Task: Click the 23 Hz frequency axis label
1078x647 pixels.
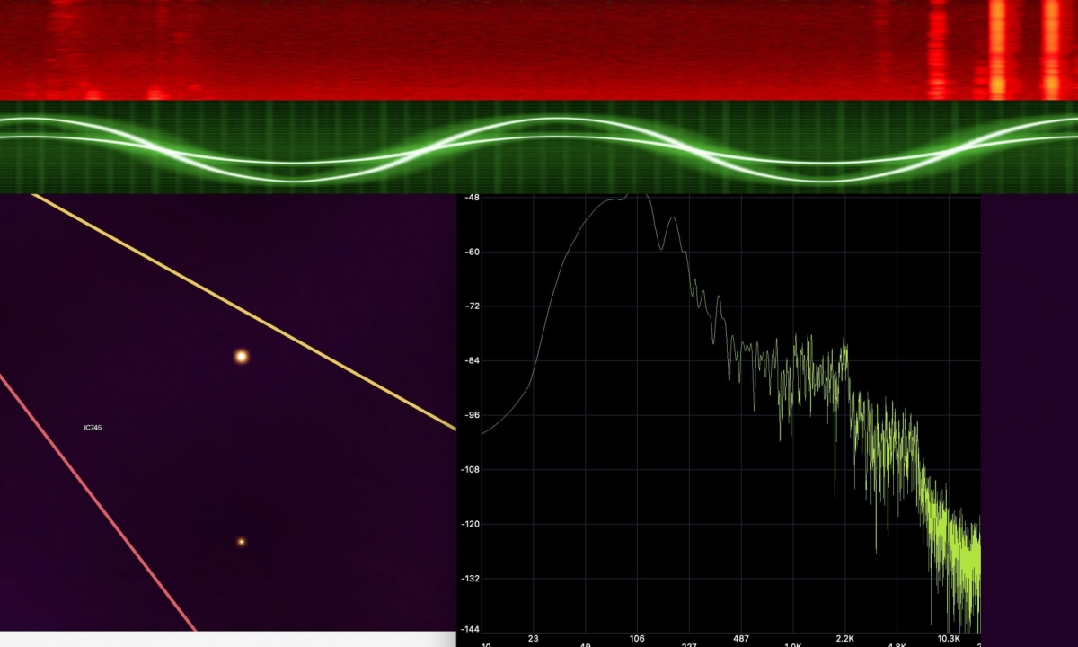Action: (x=534, y=639)
